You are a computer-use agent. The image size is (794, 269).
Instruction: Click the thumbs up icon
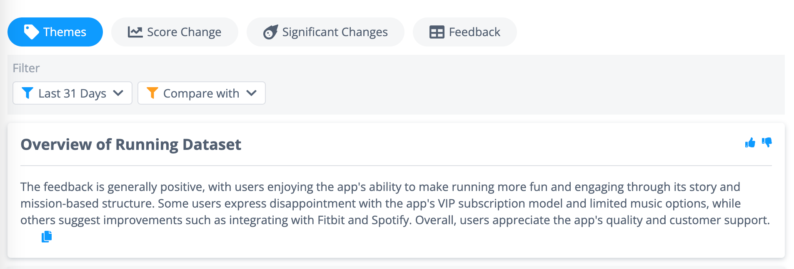[750, 143]
